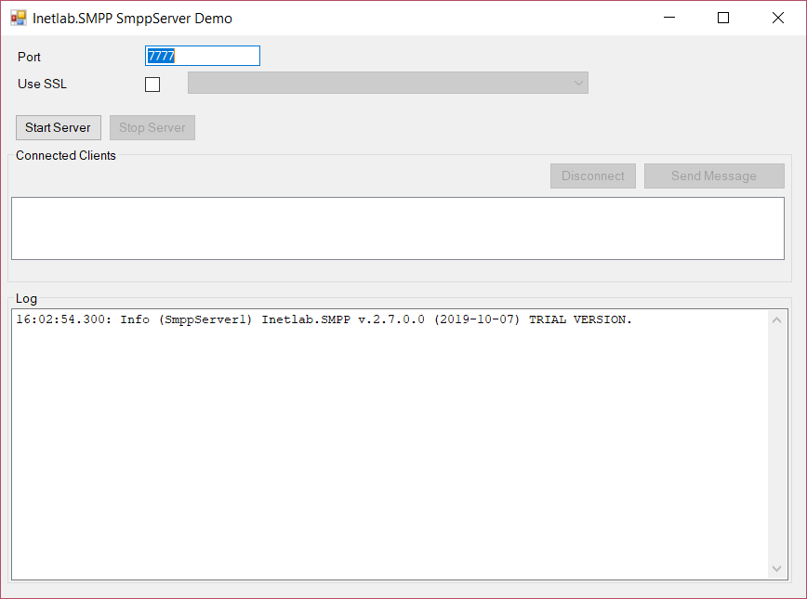Click the Connected Clients group label
The width and height of the screenshot is (807, 599).
click(66, 155)
